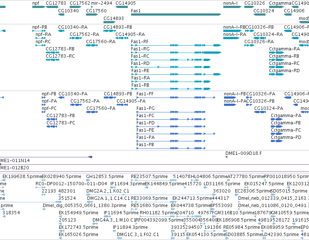Select the npf gene label
The width and height of the screenshot is (309, 240).
36,3
